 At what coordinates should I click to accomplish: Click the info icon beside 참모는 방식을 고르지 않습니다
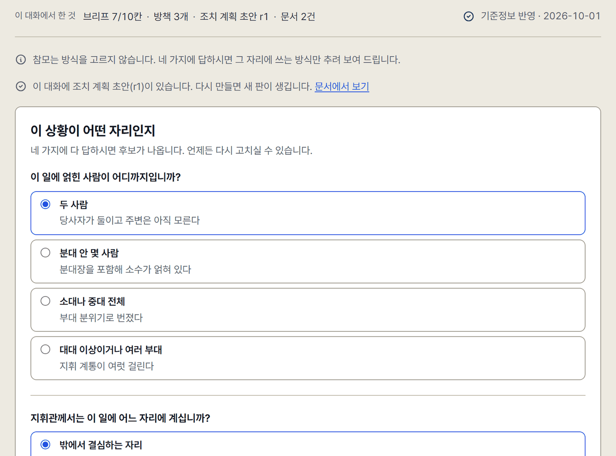click(x=21, y=60)
